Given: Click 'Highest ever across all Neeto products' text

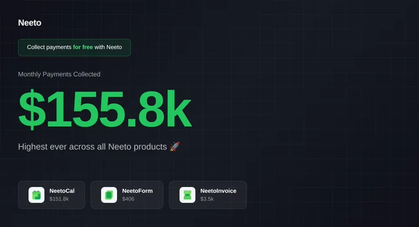Looking at the screenshot, I should coord(92,146).
